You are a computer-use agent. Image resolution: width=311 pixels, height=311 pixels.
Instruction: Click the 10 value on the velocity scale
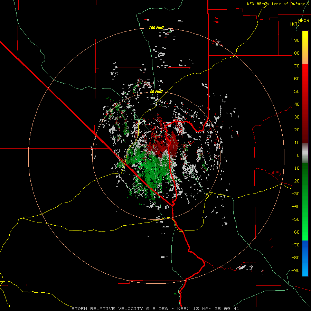click(297, 143)
